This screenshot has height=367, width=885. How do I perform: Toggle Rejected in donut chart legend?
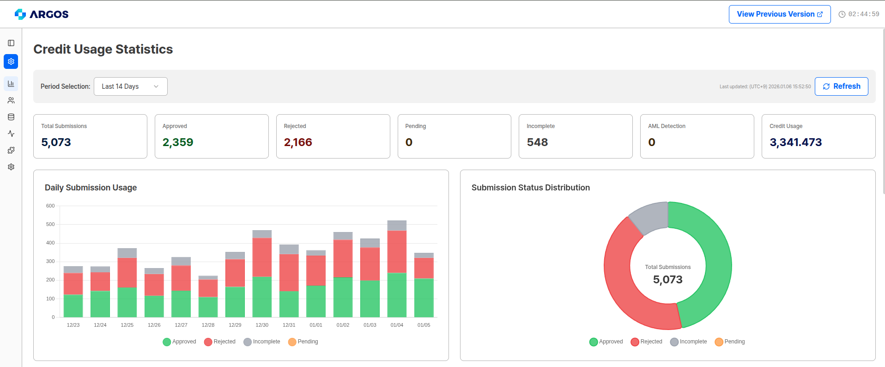pos(647,342)
